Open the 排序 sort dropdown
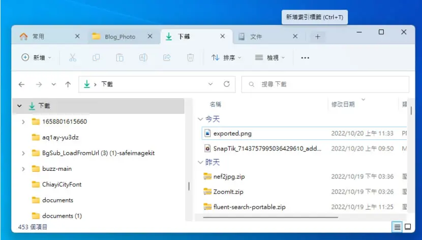The image size is (422, 240). coord(226,57)
